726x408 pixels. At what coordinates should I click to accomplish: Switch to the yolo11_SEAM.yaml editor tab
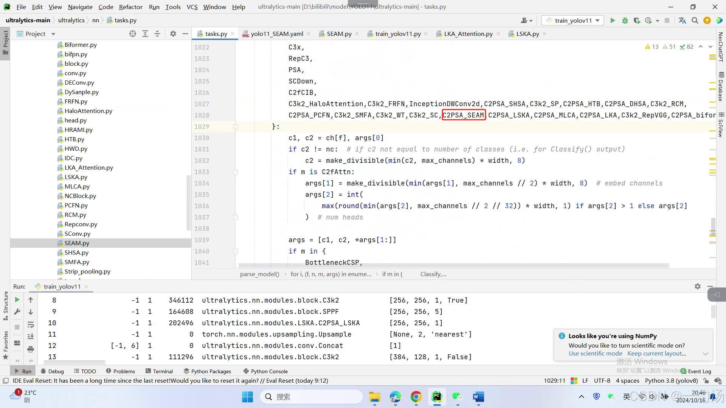[x=277, y=34]
